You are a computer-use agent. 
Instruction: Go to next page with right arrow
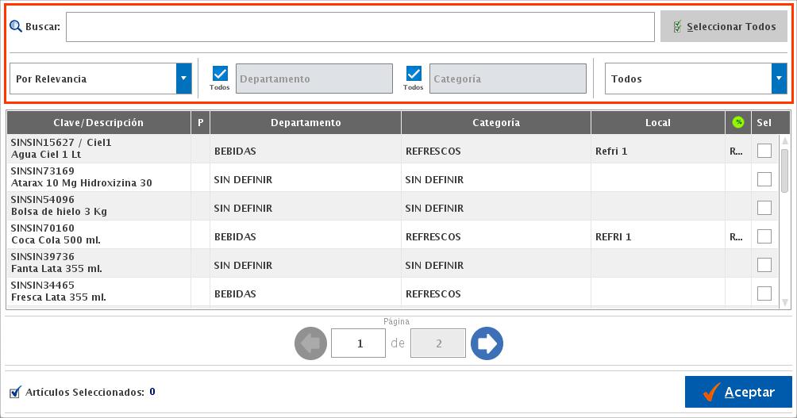pyautogui.click(x=487, y=343)
